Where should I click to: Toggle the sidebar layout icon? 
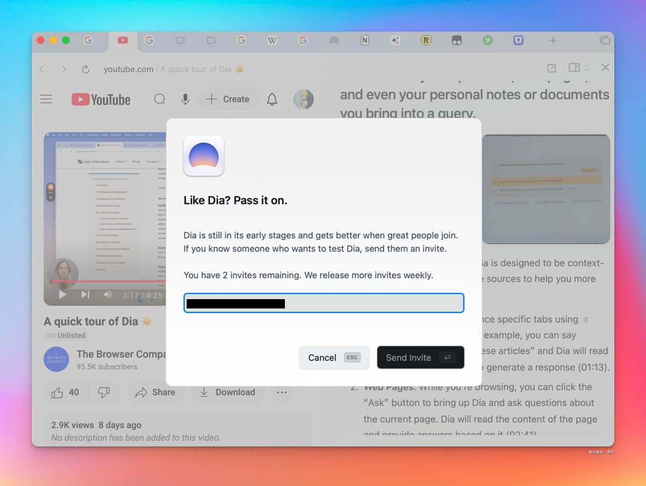574,68
